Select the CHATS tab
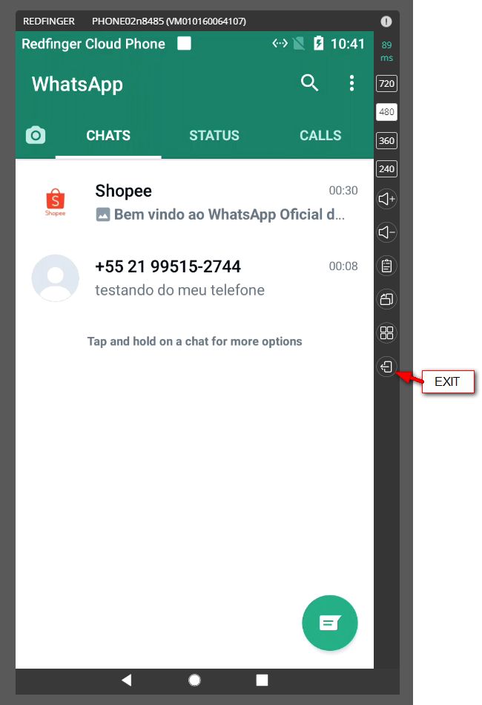 tap(108, 135)
